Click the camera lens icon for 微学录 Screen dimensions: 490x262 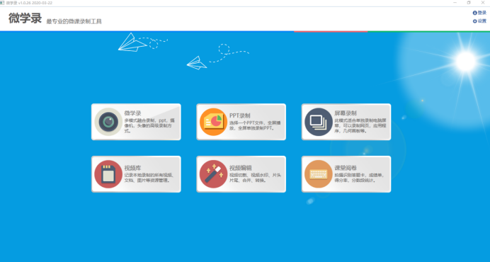pos(108,122)
